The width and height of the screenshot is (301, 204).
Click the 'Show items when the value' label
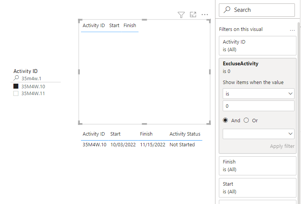[x=253, y=83]
